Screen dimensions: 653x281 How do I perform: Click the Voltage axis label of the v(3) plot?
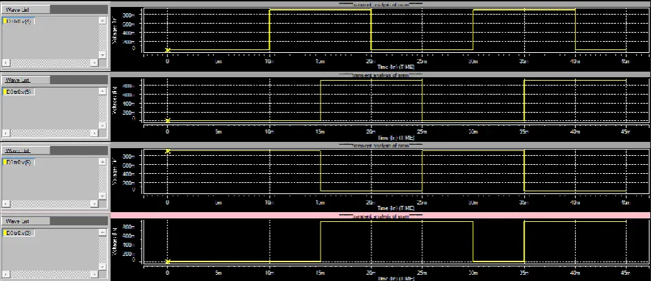point(114,243)
